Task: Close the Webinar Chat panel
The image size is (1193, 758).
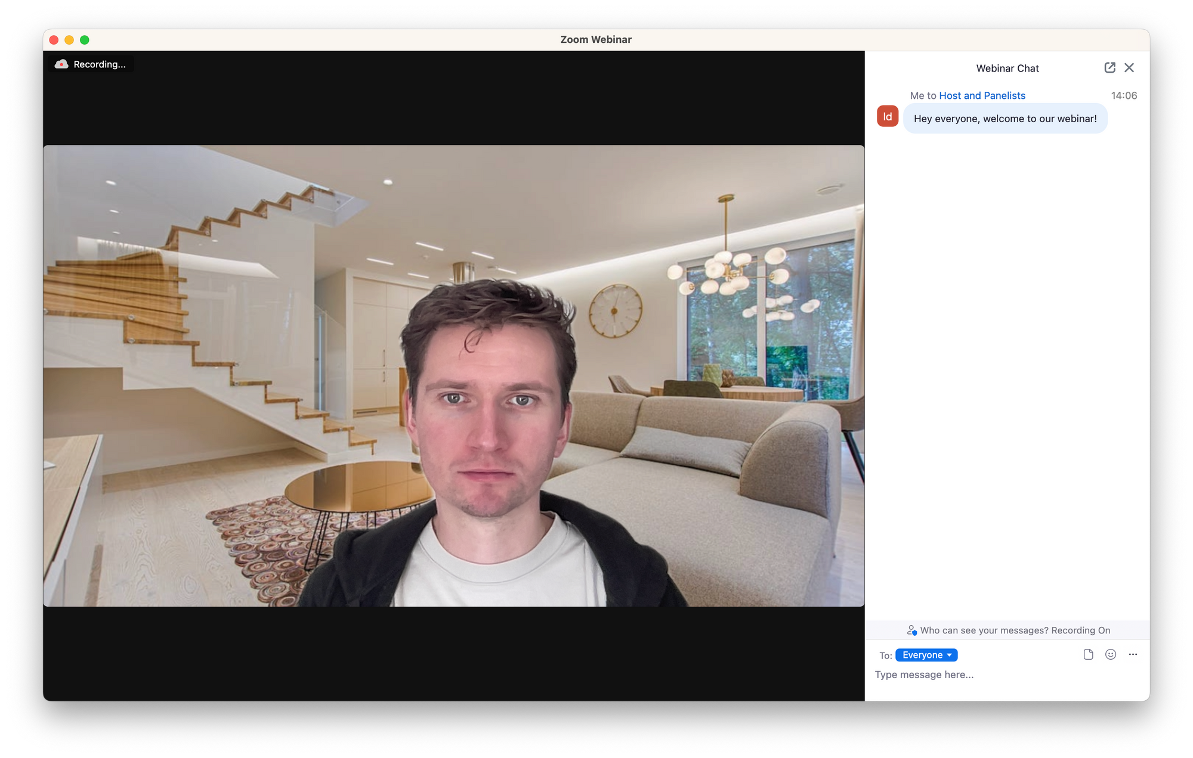Action: (1129, 68)
